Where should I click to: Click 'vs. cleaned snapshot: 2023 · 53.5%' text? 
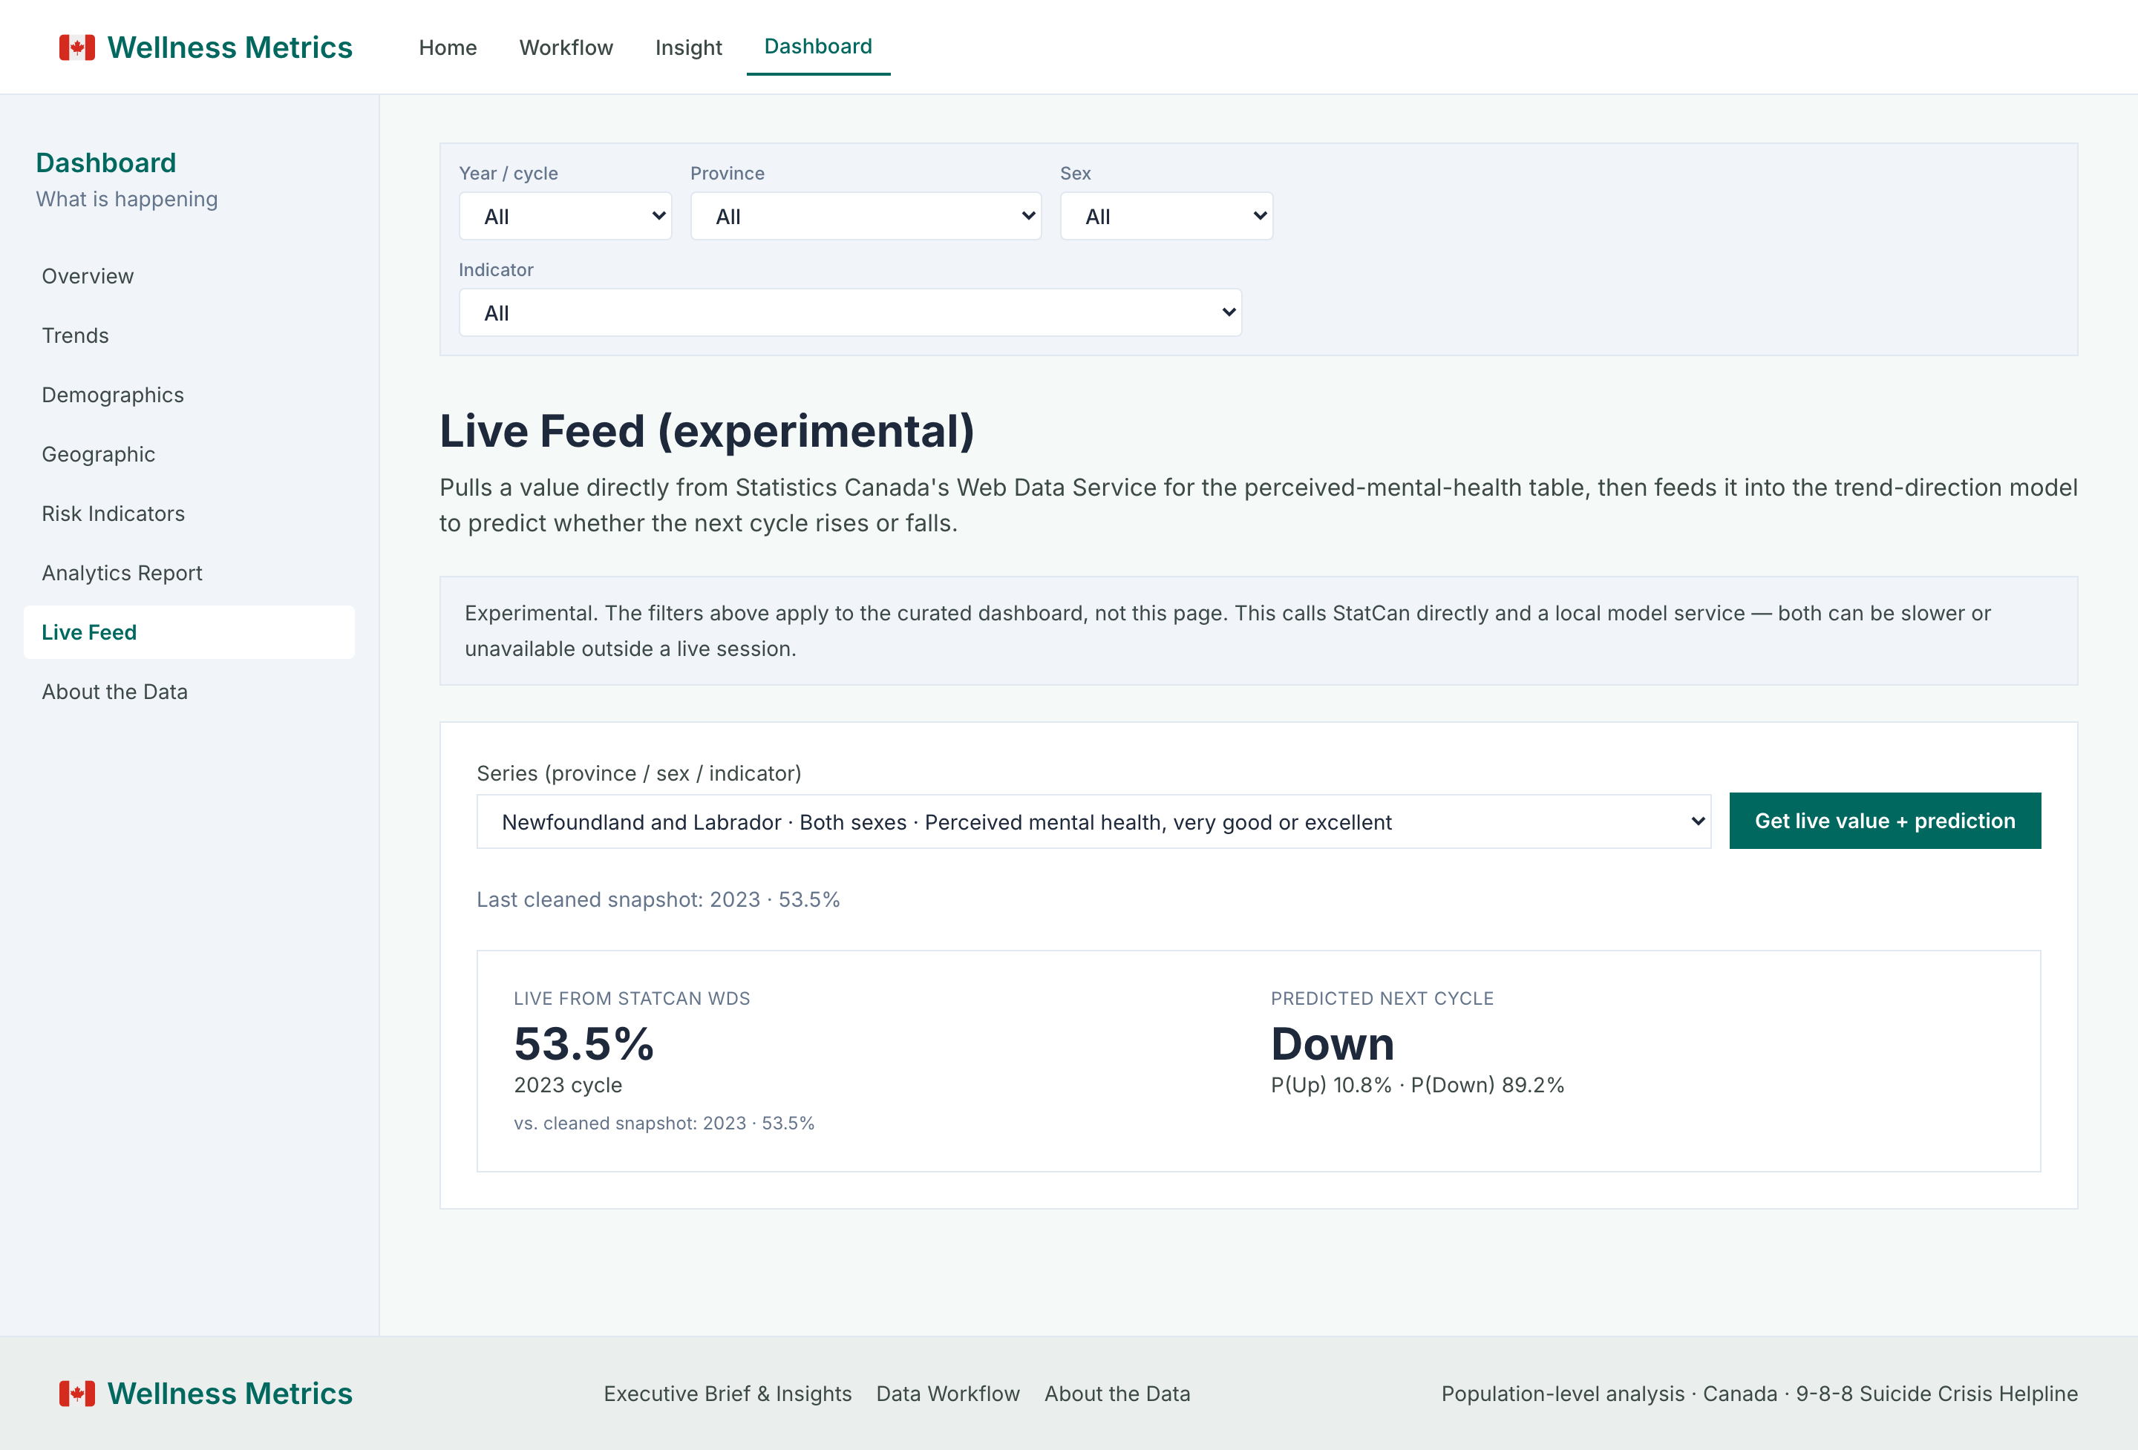(664, 1123)
